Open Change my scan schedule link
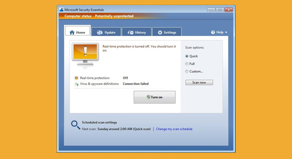Viewport: 292px width, 159px height. 174,129
